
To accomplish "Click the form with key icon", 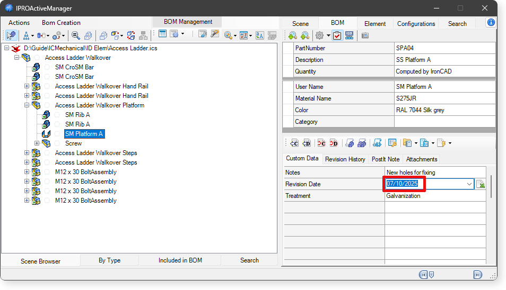I will coord(392,143).
